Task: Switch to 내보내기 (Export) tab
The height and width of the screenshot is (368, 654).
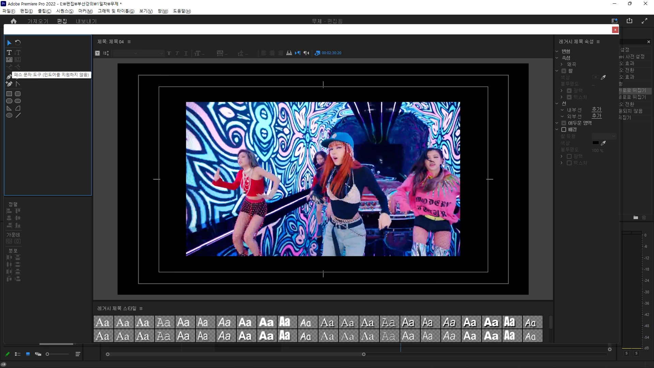Action: click(86, 21)
